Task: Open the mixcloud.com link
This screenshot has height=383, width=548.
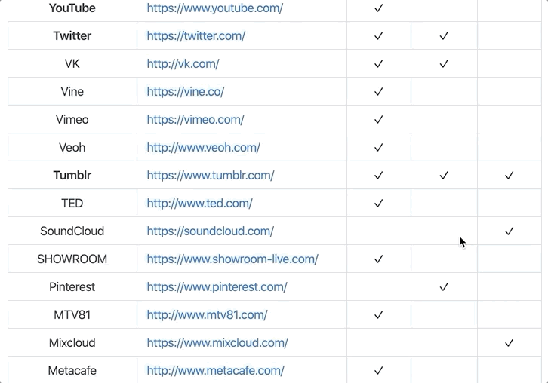Action: 217,343
